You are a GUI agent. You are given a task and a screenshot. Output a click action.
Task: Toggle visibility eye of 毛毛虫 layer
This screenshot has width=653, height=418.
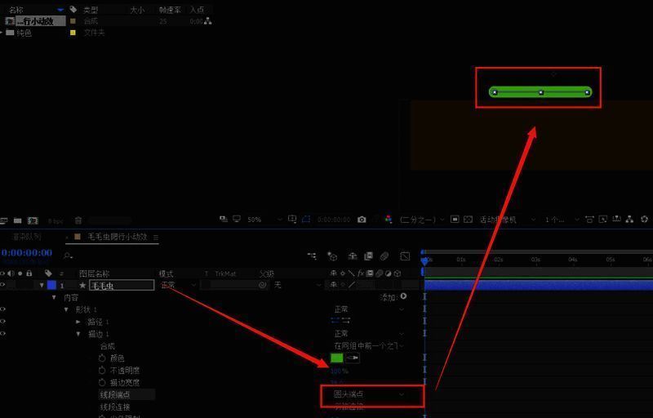[3, 286]
